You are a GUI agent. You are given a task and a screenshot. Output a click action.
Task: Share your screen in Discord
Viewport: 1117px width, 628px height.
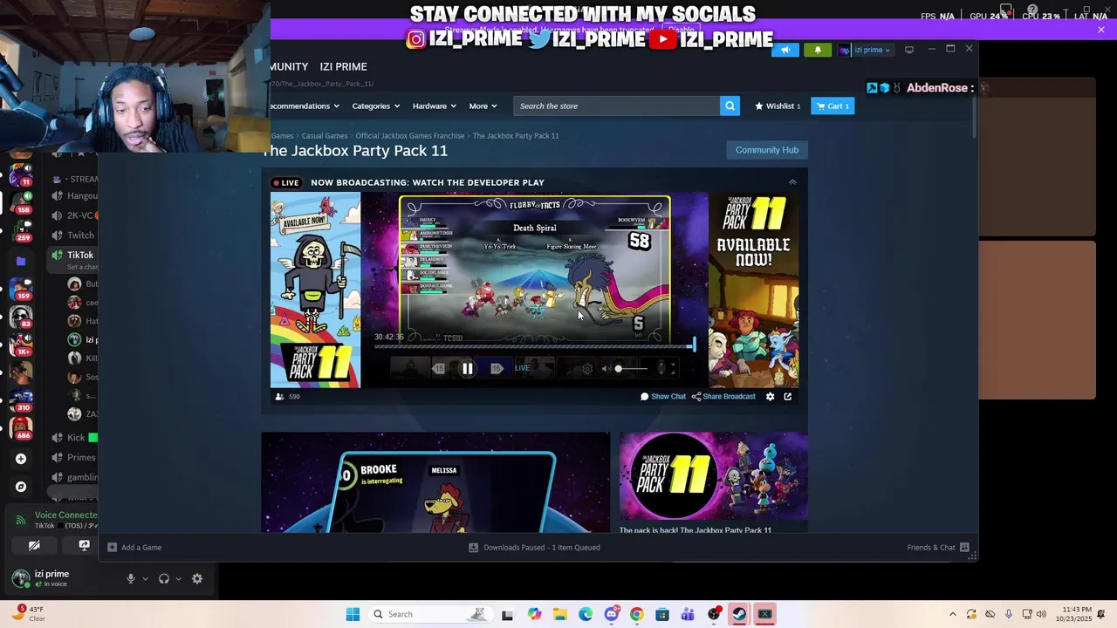pyautogui.click(x=84, y=546)
